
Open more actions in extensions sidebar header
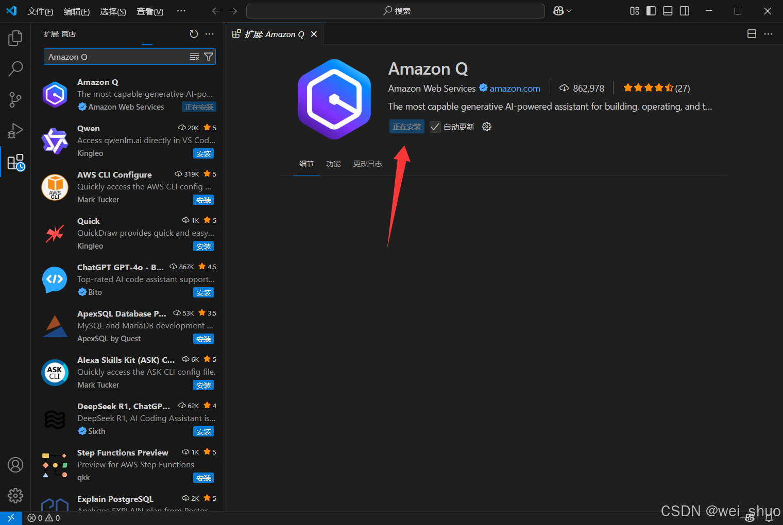tap(209, 34)
